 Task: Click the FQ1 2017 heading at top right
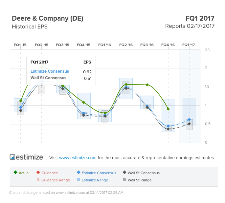[x=200, y=18]
